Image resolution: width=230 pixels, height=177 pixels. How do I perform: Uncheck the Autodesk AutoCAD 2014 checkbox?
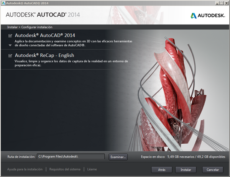click(x=10, y=36)
